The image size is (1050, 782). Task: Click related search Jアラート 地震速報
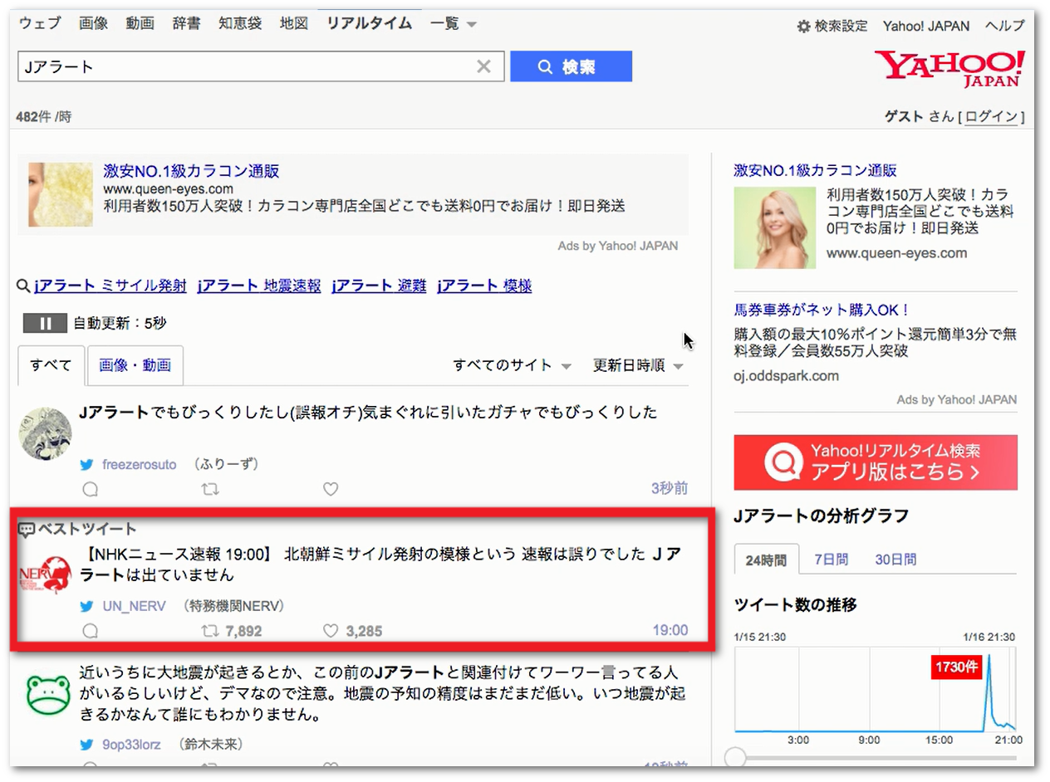259,286
